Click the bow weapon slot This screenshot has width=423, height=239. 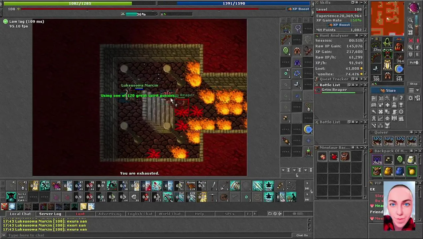point(376,57)
